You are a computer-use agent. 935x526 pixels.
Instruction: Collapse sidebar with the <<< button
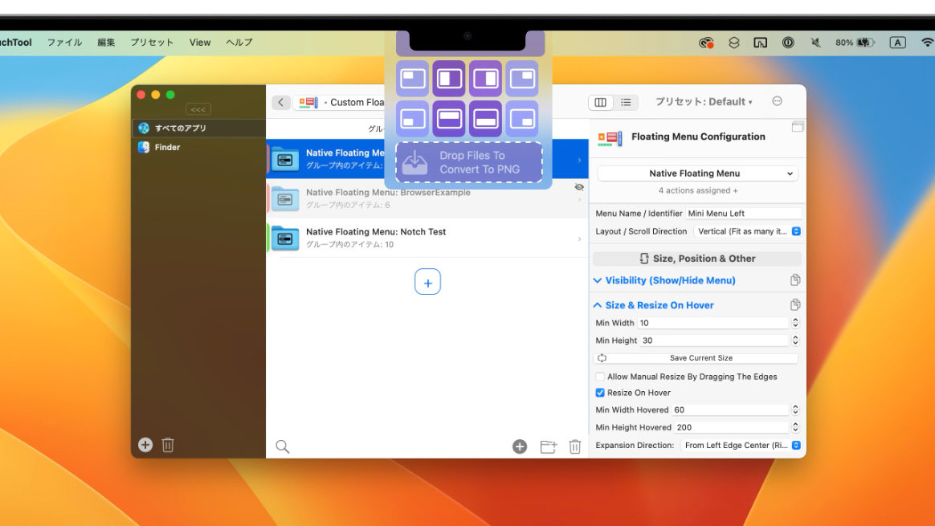(198, 109)
